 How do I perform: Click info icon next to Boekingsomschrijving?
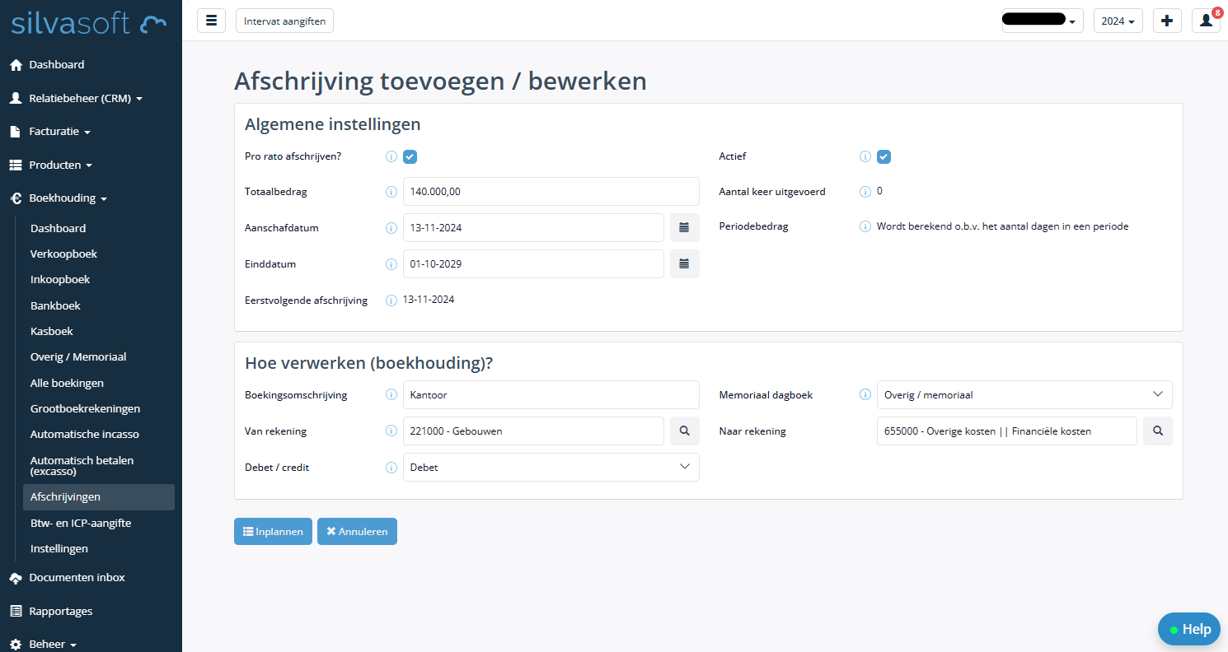coord(391,394)
